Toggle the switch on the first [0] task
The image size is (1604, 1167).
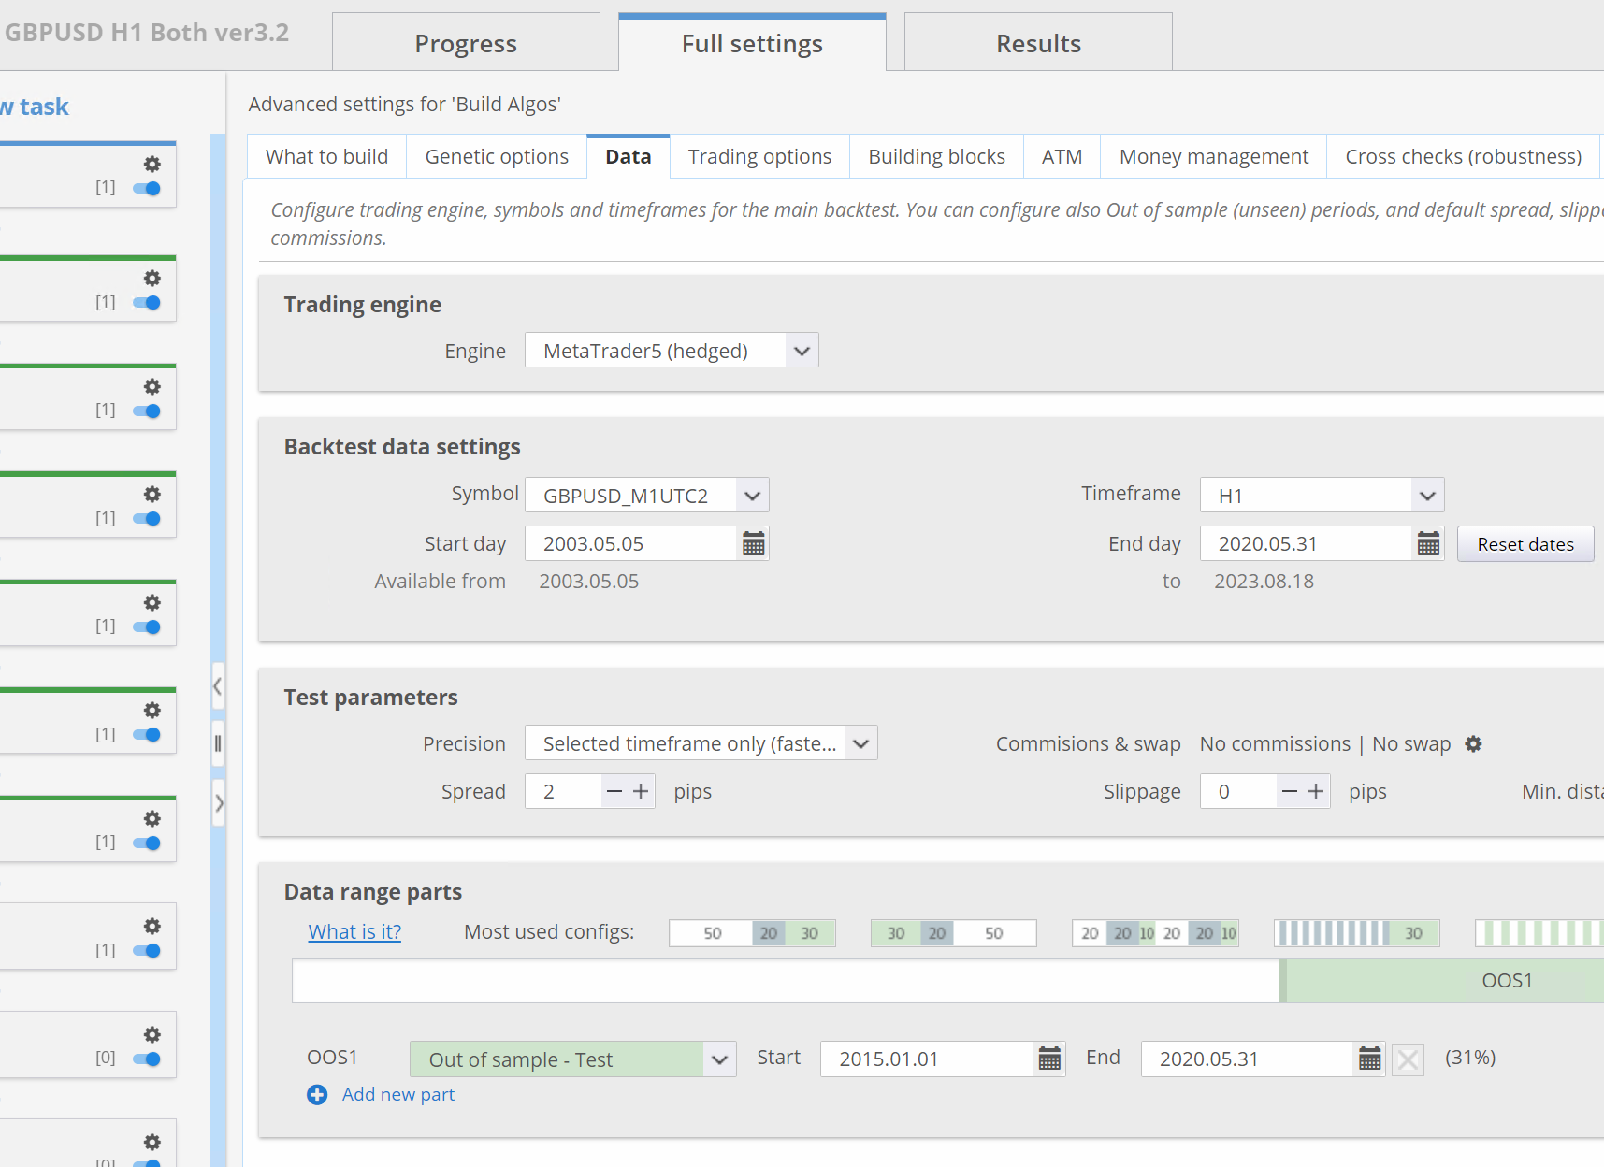tap(148, 1059)
